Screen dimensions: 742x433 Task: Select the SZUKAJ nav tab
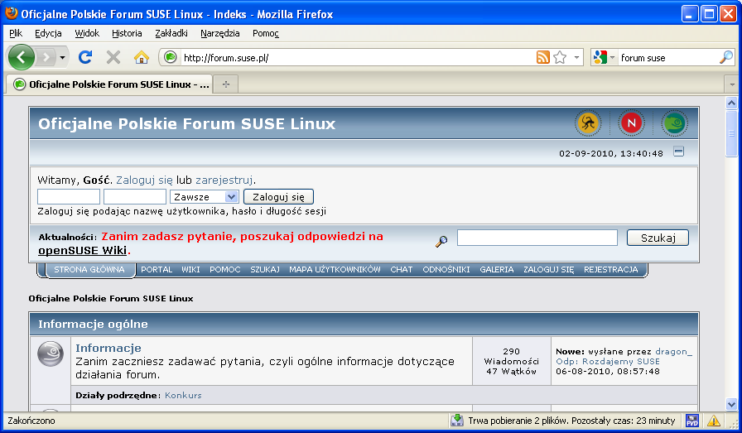click(x=265, y=270)
